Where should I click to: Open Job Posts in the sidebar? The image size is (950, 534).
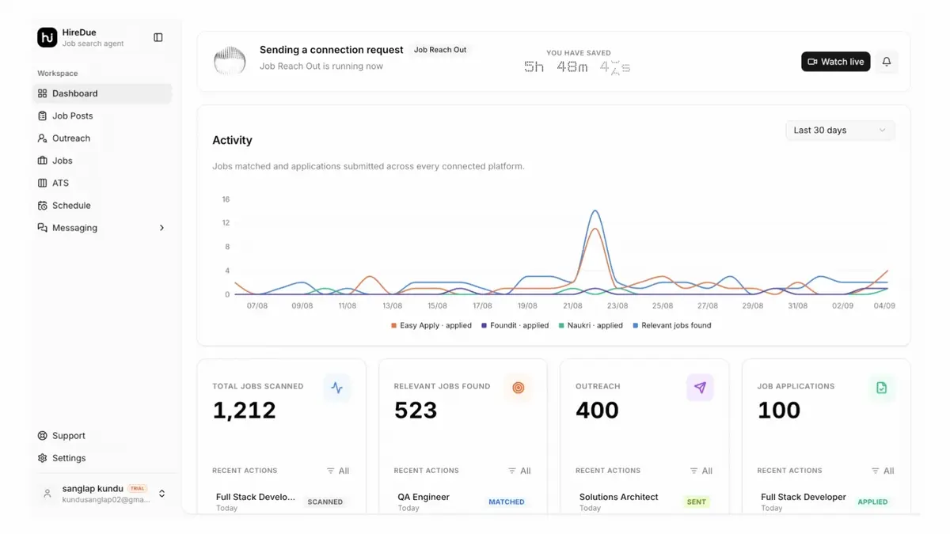[102, 116]
